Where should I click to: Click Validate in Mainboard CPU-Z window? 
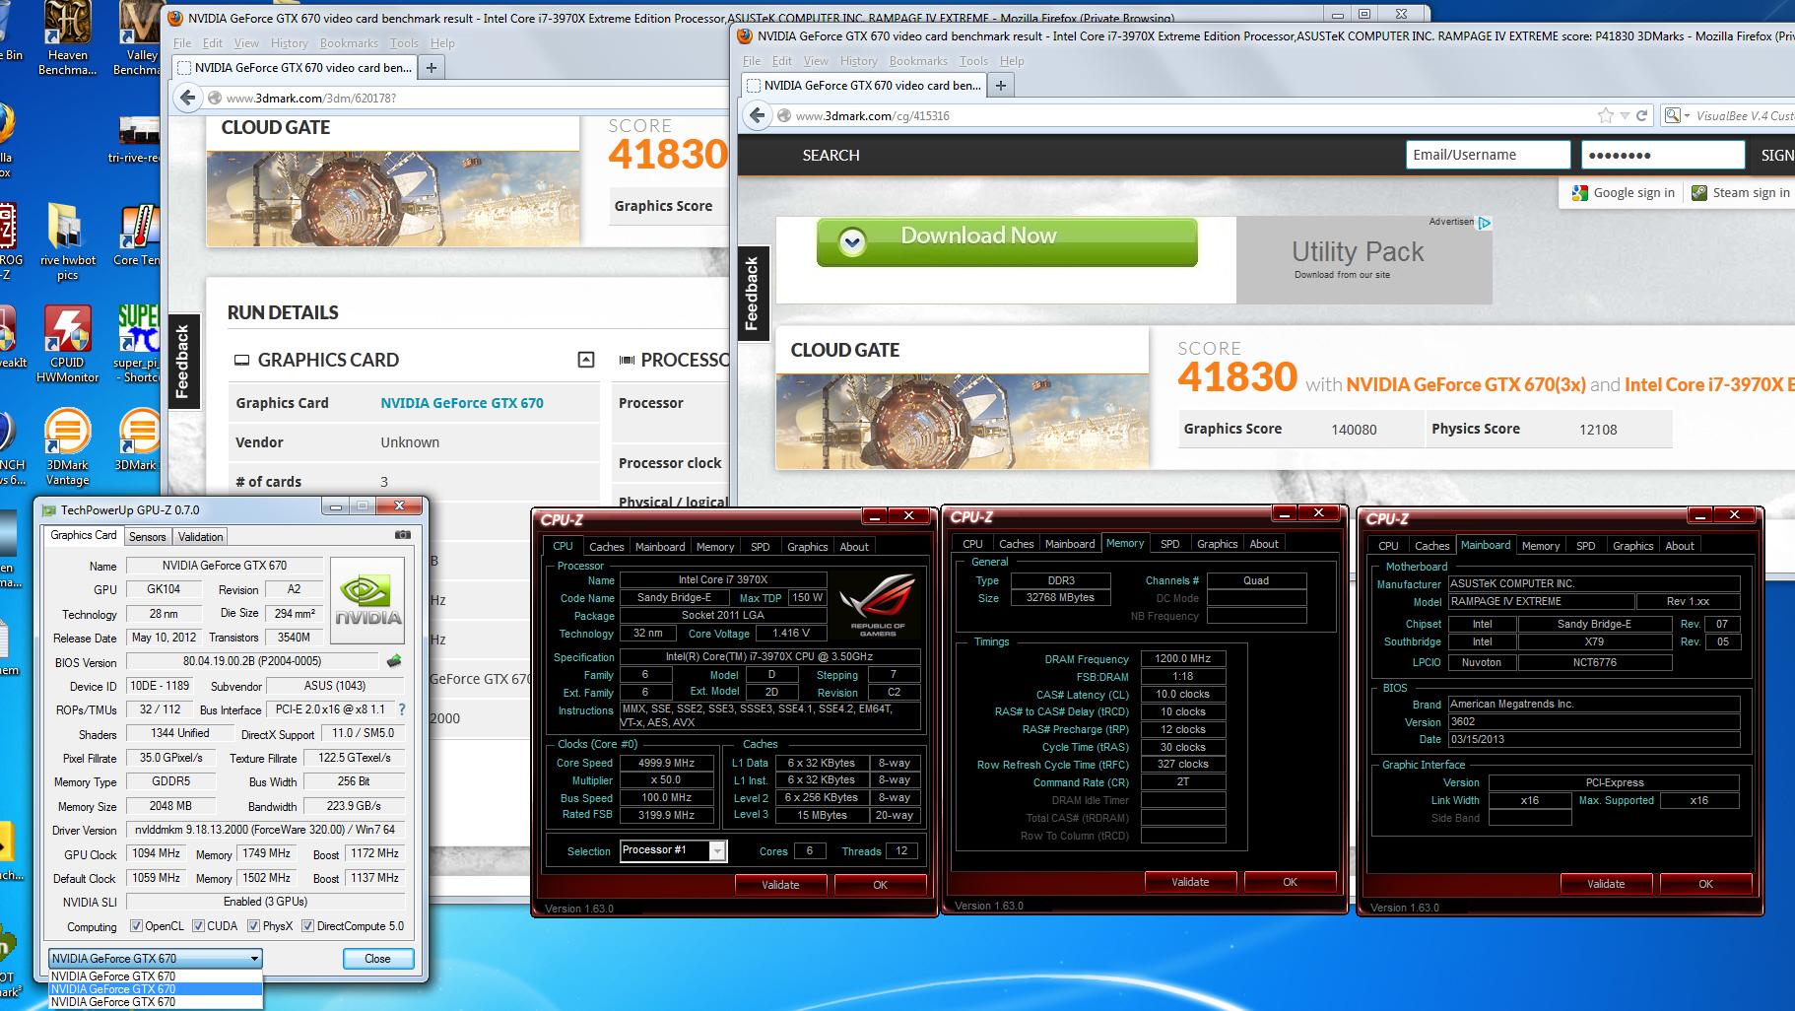point(1606,883)
